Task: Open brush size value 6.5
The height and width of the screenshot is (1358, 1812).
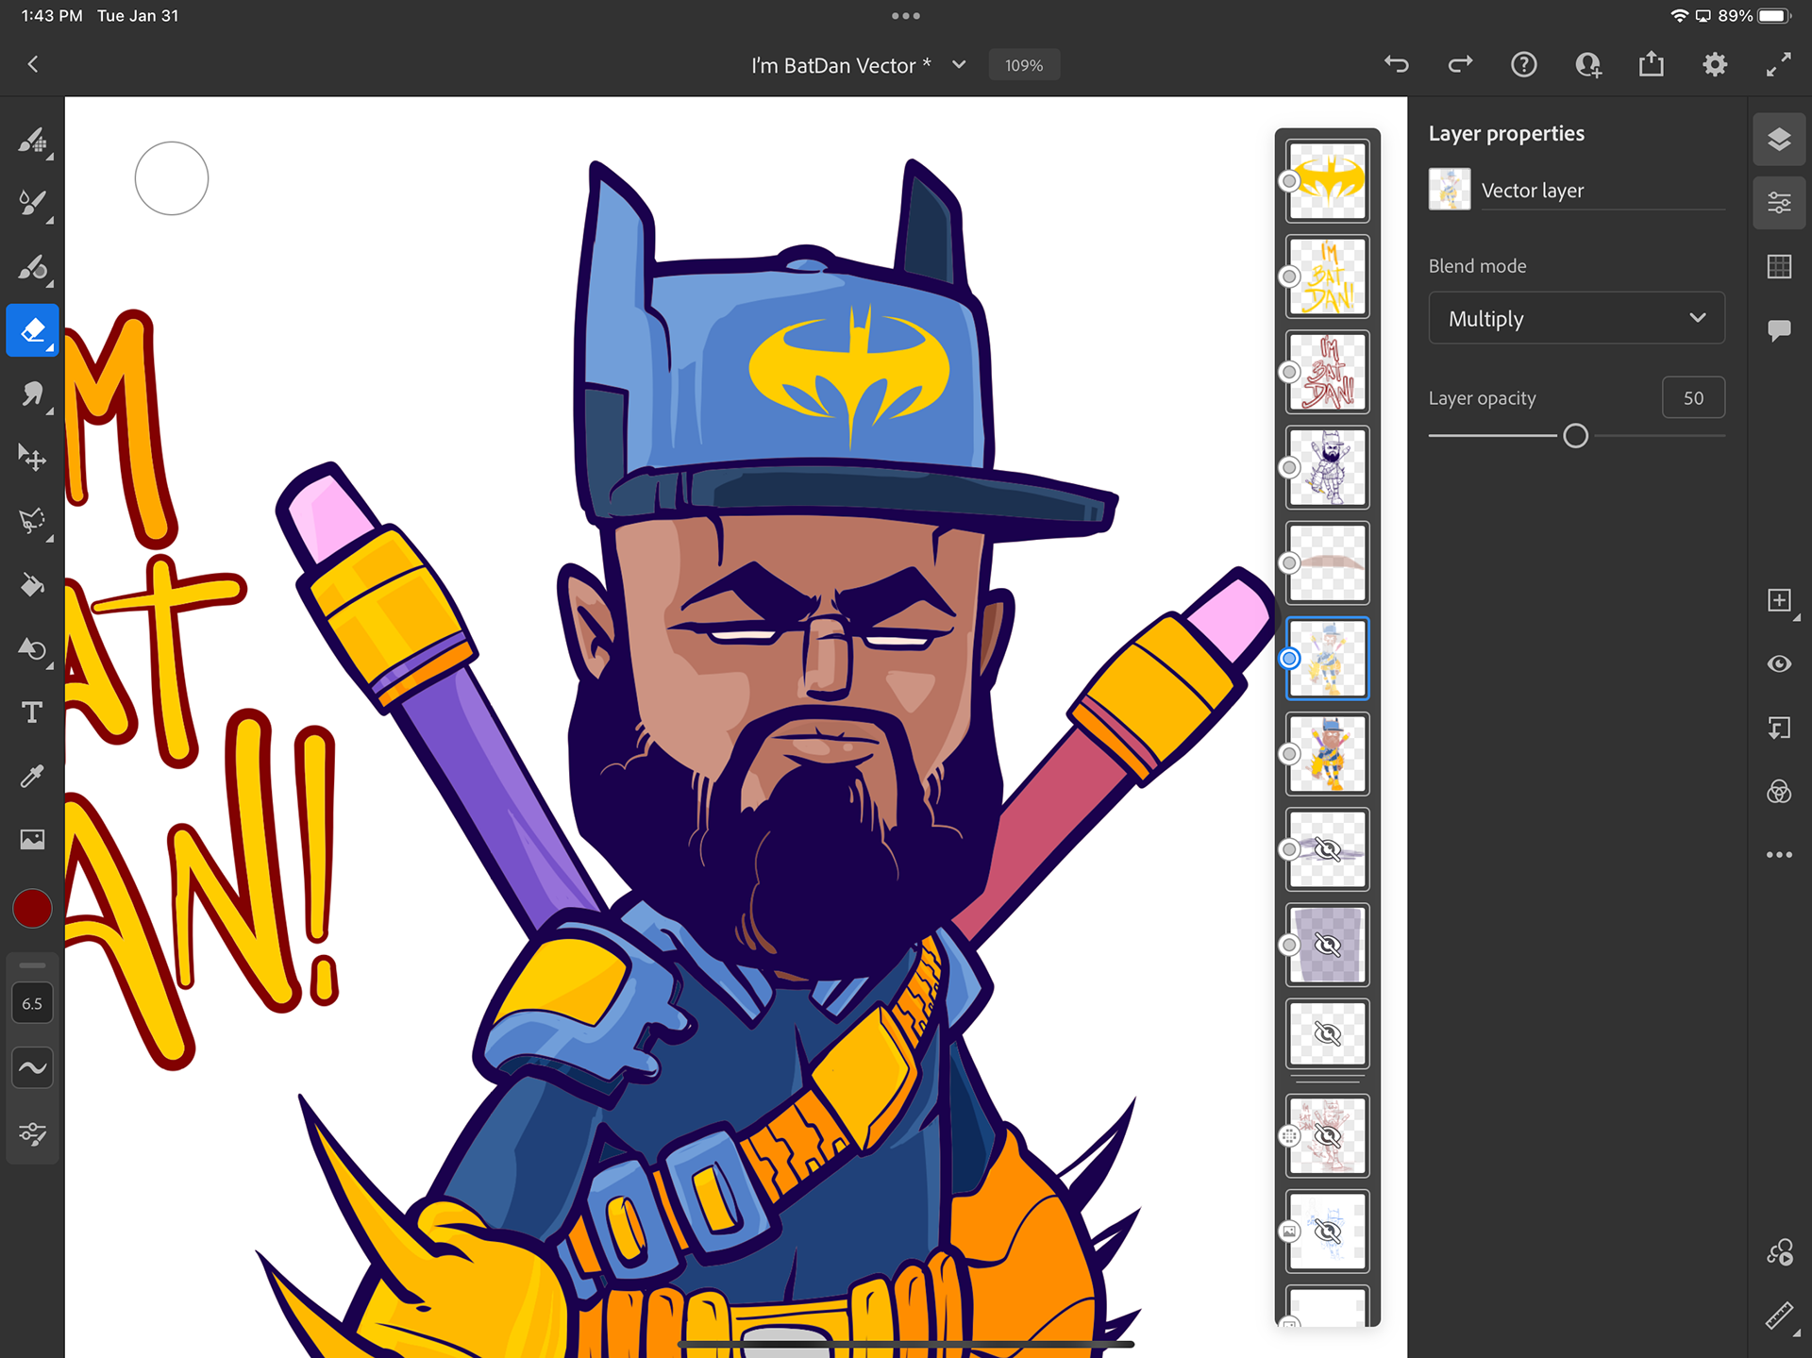Action: click(32, 1003)
